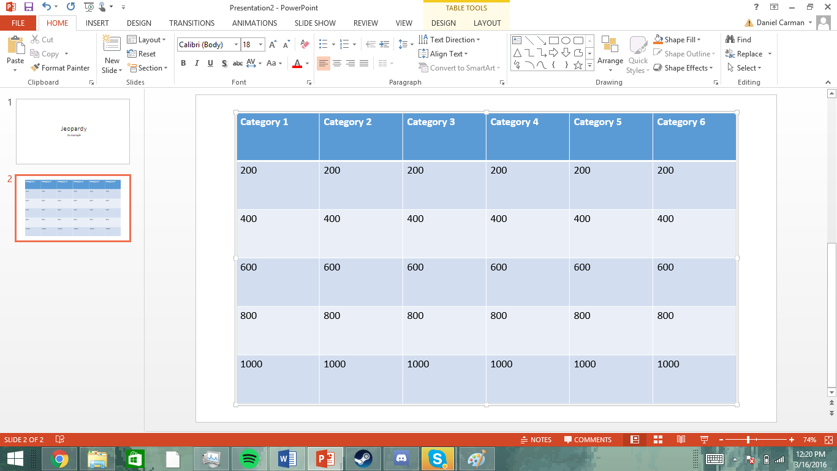Open Spotify from the Windows taskbar

249,459
